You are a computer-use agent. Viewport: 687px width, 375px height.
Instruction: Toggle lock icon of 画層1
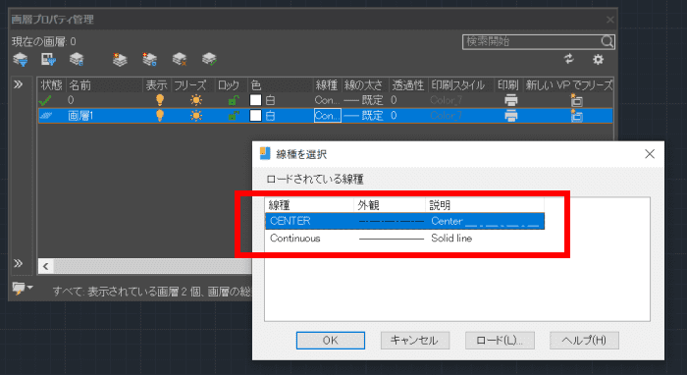point(234,116)
